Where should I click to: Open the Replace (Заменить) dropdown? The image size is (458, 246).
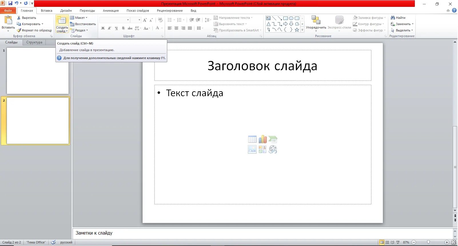[x=402, y=24]
